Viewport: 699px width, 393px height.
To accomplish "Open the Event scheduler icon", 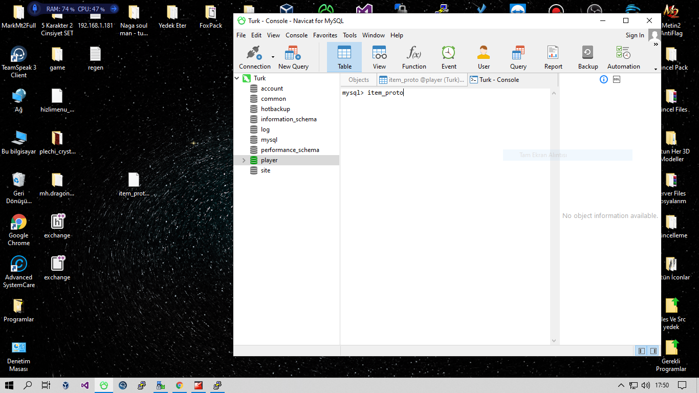I will [x=449, y=57].
